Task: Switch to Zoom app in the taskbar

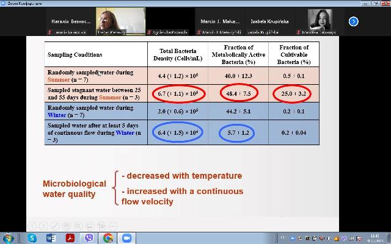Action: (x=126, y=238)
